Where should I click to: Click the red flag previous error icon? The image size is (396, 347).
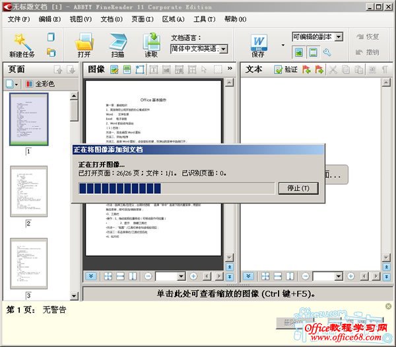coord(306,69)
